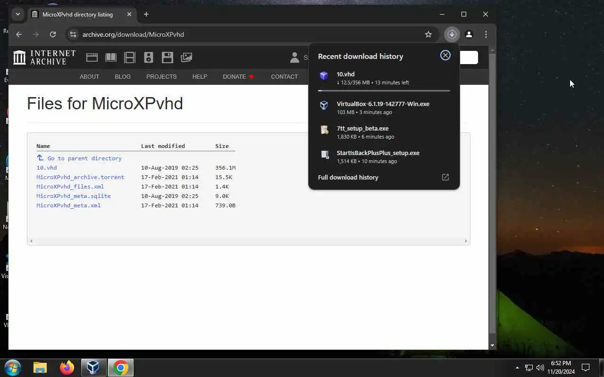The height and width of the screenshot is (377, 604).
Task: Open the CONTACT menu item
Action: [x=285, y=76]
